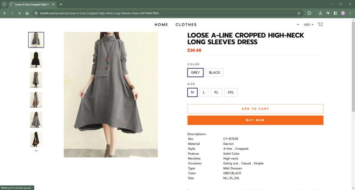Bookmark this page with the star icon

(299, 13)
